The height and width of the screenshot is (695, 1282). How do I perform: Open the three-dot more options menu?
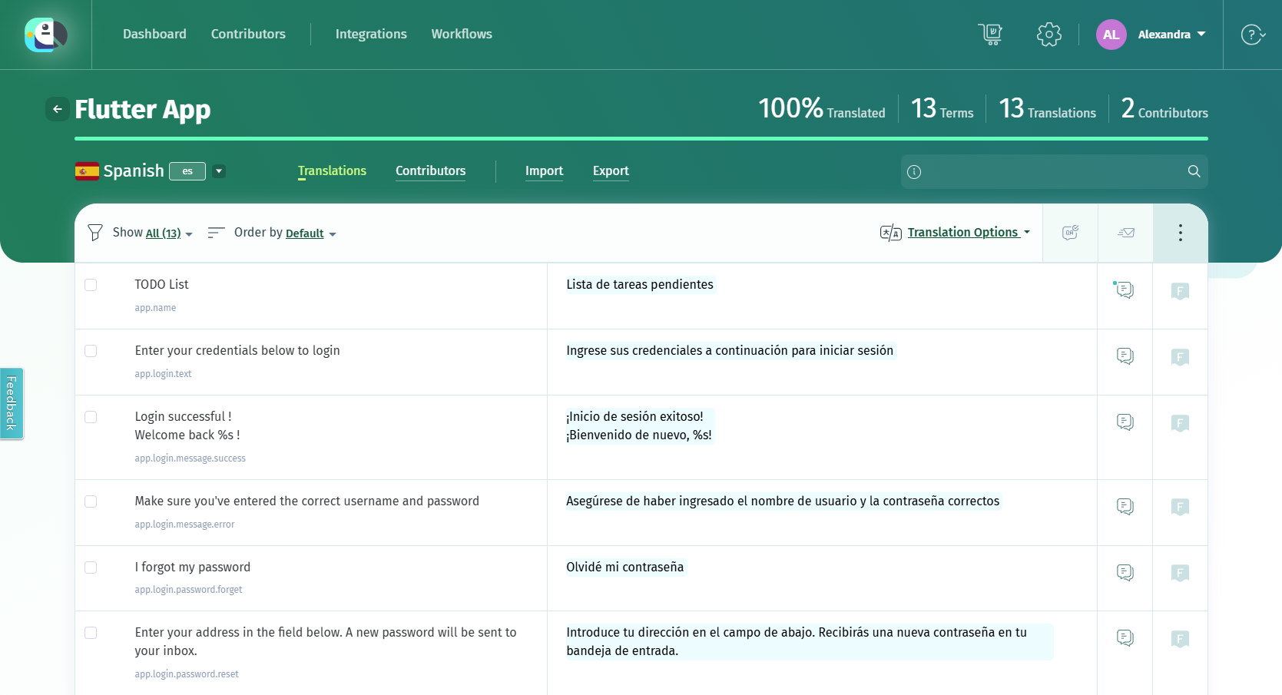pos(1181,233)
